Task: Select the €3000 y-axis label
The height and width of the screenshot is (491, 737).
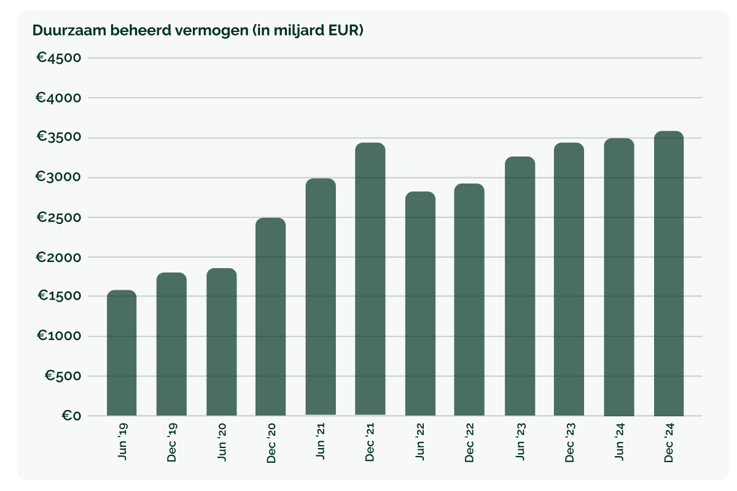Action: 59,177
